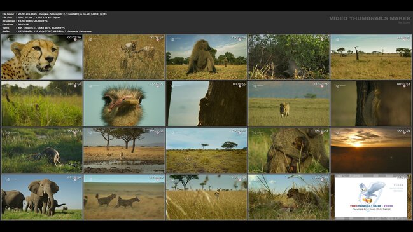
Task: Select the cheetah cubs in dry grass thumbnail
Action: point(124,57)
